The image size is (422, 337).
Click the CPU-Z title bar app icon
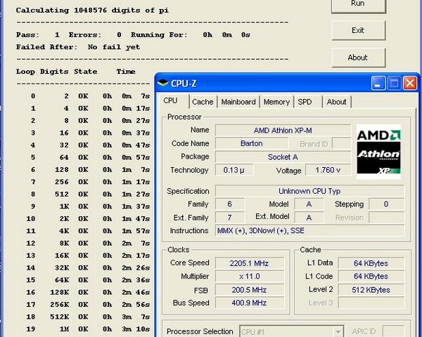pos(163,84)
